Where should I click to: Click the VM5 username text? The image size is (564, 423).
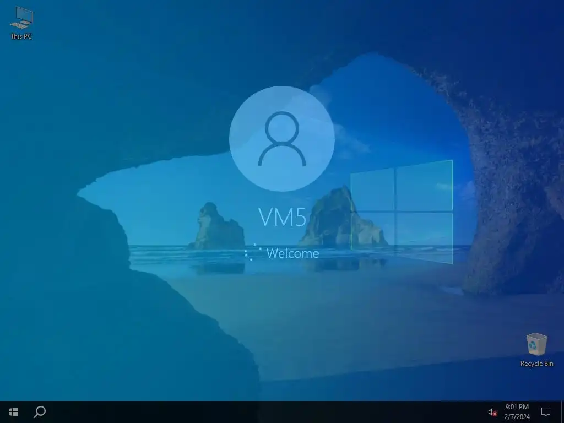pyautogui.click(x=283, y=217)
